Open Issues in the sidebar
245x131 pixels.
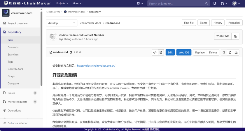pos(11,93)
